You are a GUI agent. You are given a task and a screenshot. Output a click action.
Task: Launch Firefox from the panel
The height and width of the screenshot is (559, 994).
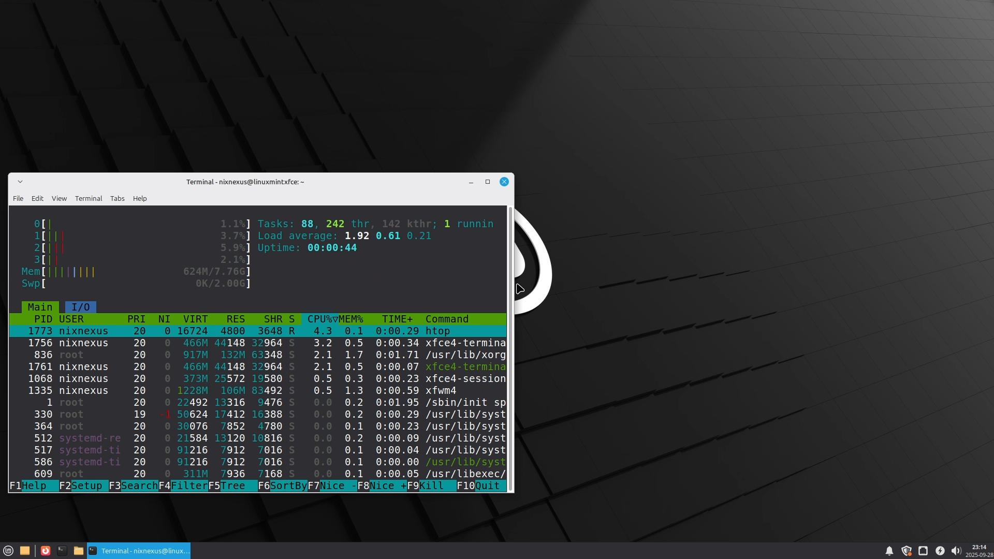[46, 551]
